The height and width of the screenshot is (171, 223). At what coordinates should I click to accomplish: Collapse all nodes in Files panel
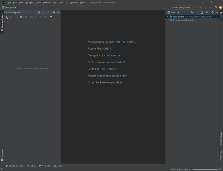pyautogui.click(x=207, y=12)
